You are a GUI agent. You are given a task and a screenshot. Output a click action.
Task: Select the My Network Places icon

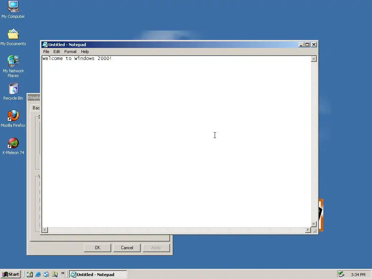[13, 66]
